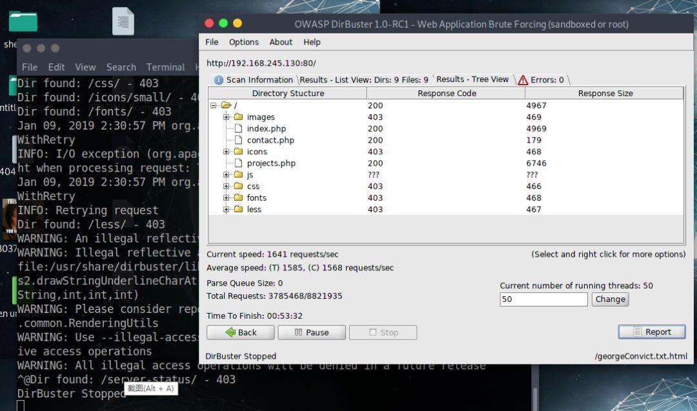Viewport: 697px width, 411px height.
Task: Open terminal File menu
Action: tap(30, 67)
